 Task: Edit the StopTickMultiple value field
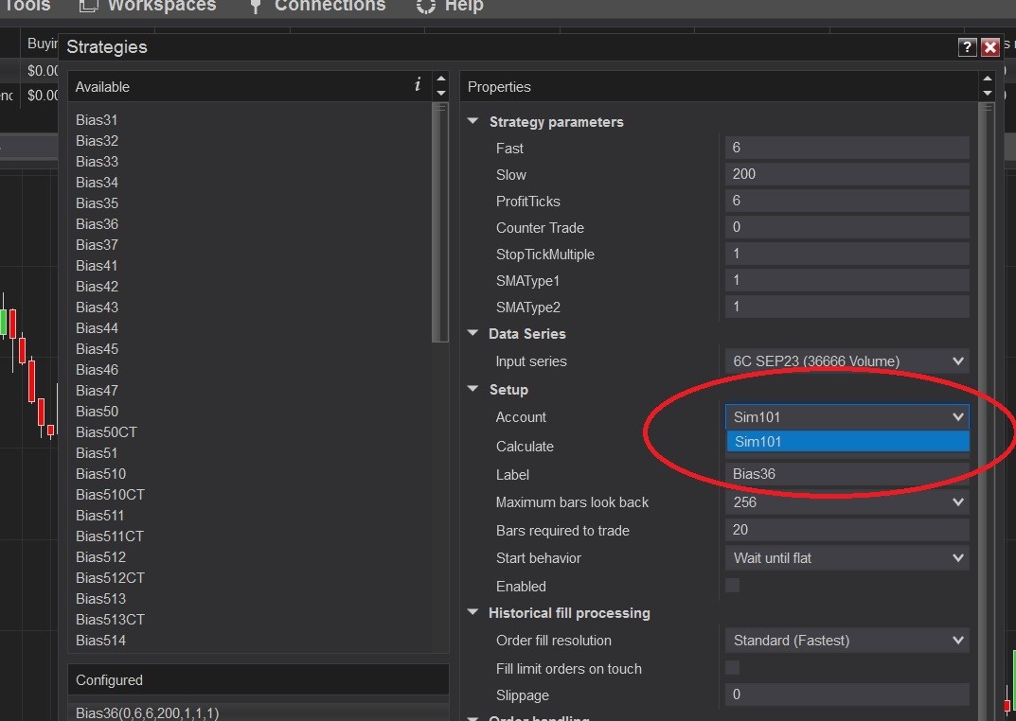pos(847,254)
